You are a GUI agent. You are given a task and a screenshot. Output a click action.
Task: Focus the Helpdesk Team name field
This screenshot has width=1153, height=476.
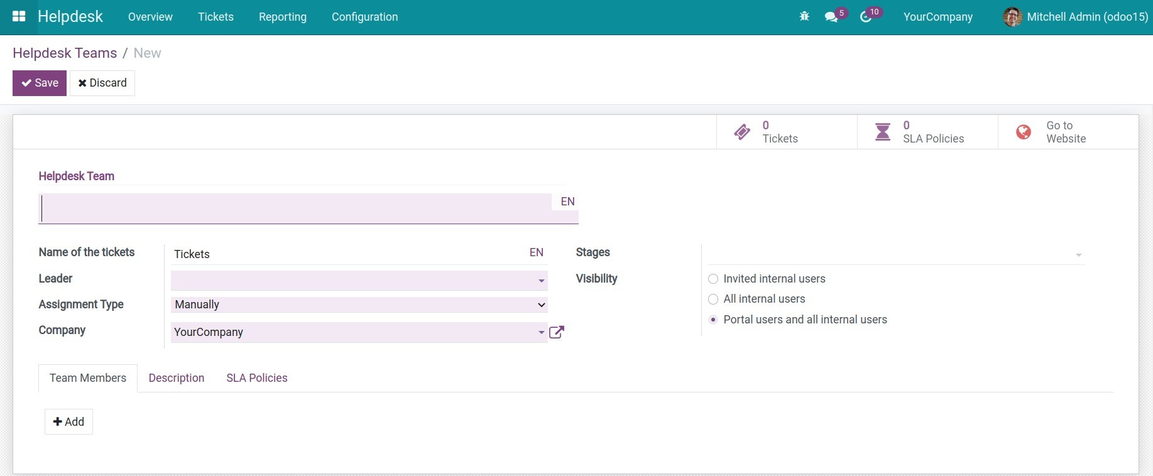295,208
